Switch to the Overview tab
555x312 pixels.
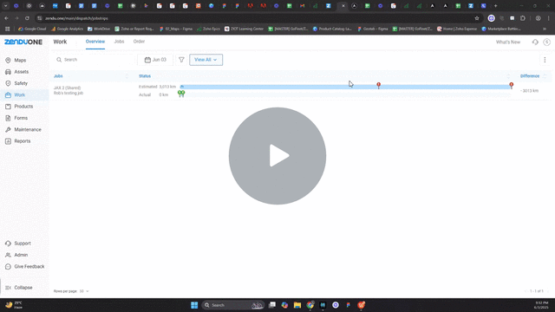coord(95,42)
